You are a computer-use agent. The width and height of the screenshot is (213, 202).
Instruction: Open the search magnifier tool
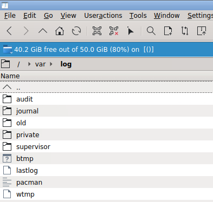pos(151,31)
